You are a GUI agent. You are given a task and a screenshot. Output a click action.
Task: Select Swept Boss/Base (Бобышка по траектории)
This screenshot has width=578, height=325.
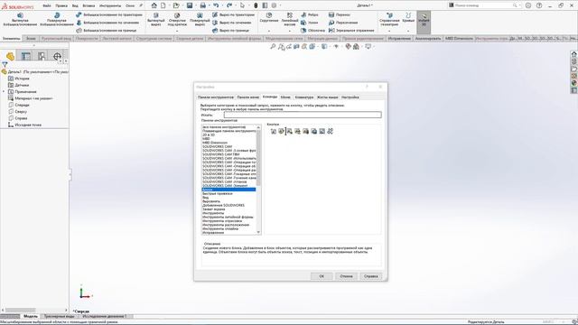coord(109,14)
